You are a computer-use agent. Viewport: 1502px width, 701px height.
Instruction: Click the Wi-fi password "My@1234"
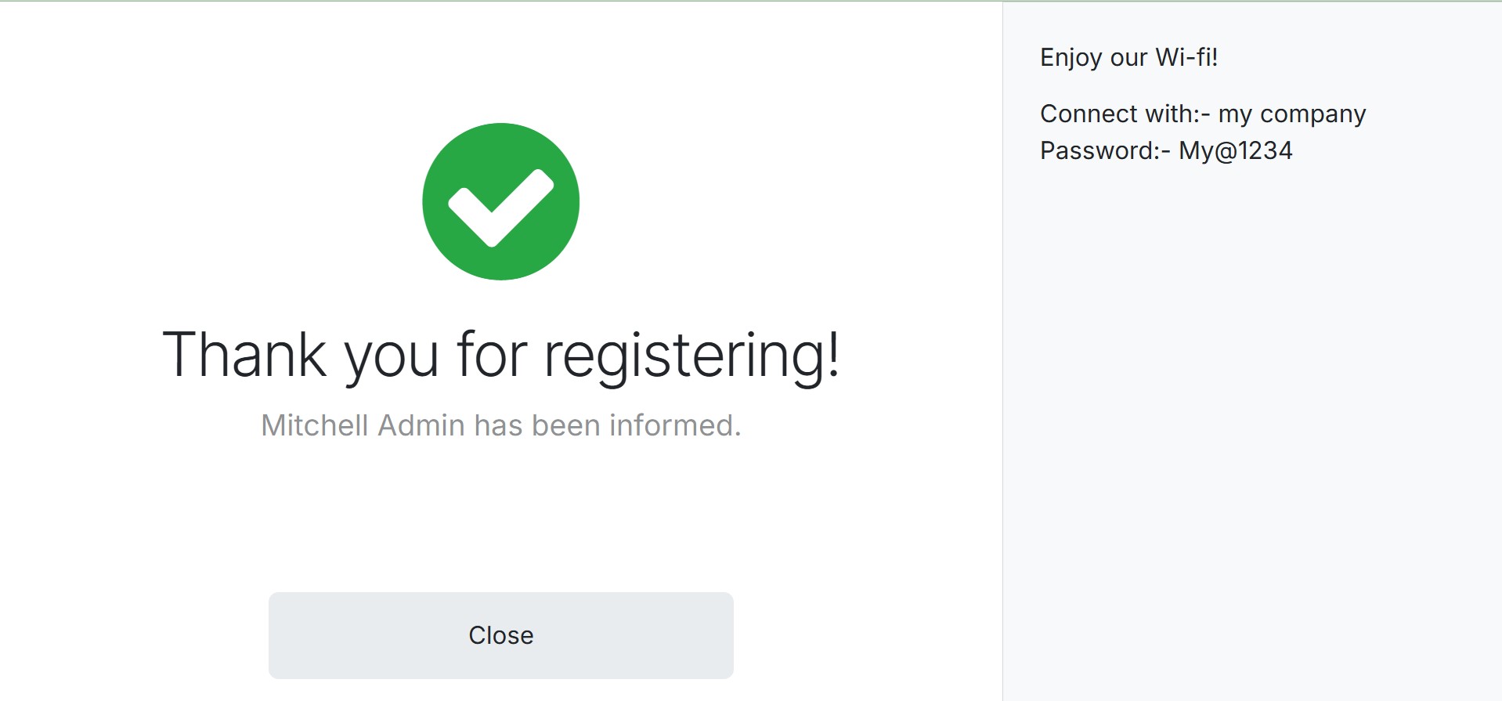click(x=1236, y=150)
